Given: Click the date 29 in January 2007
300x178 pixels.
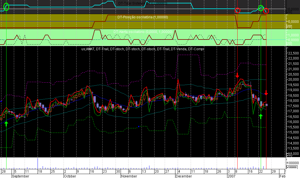Looking at the screenshot, I should [274, 172].
